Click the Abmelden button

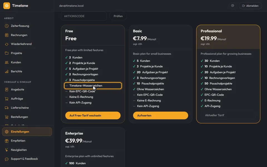250,6
